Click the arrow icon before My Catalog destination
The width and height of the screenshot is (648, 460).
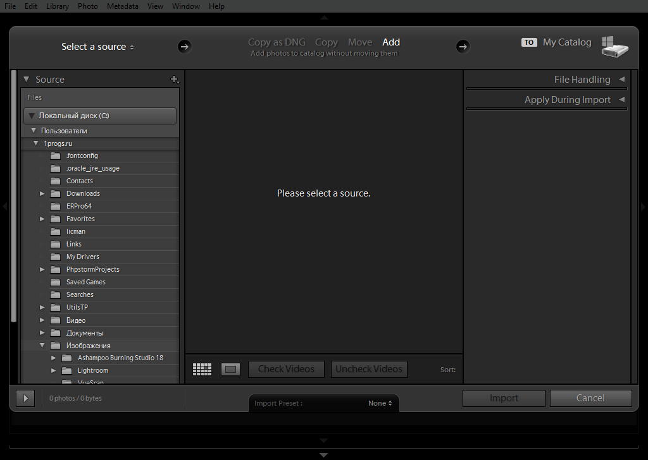tap(463, 46)
